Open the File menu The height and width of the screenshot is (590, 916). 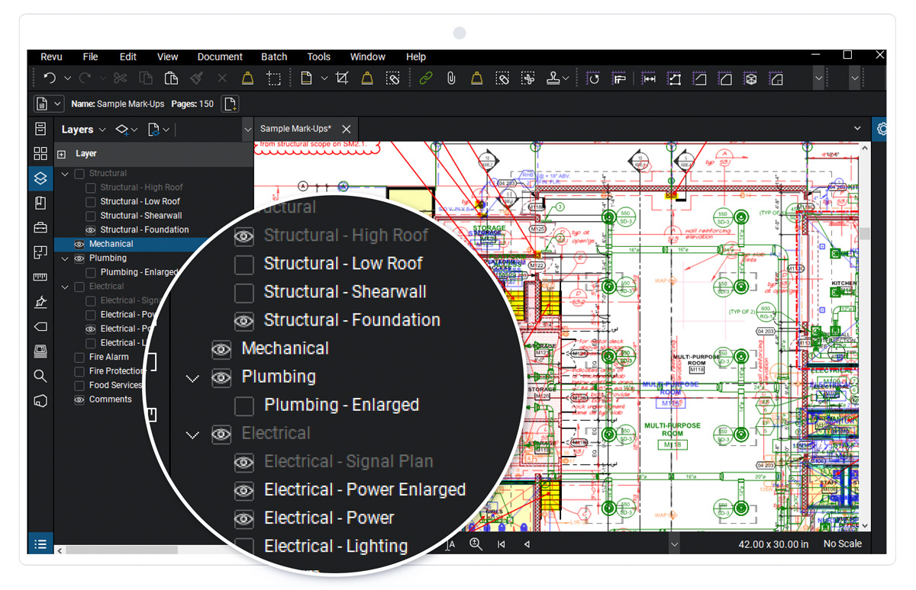tap(91, 57)
